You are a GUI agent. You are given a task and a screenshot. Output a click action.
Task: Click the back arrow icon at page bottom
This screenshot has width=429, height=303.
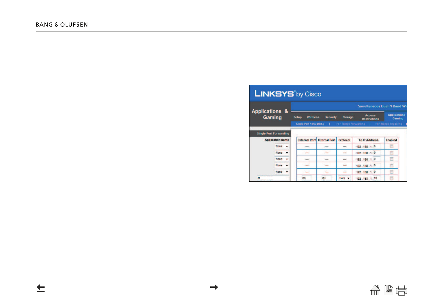(x=40, y=288)
